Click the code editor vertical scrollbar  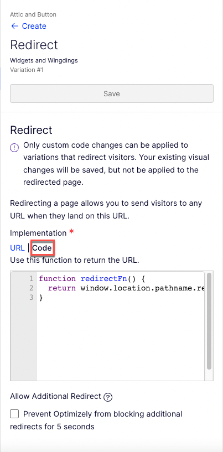tap(209, 321)
